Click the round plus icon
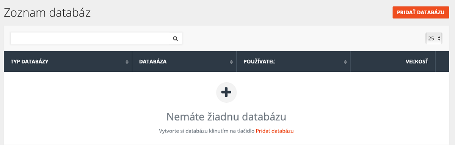The image size is (455, 145). 226,92
